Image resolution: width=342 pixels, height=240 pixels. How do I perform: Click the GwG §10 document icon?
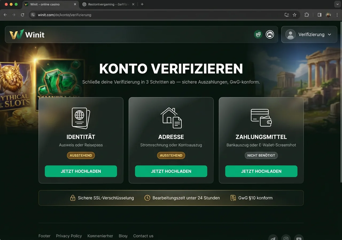[233, 198]
